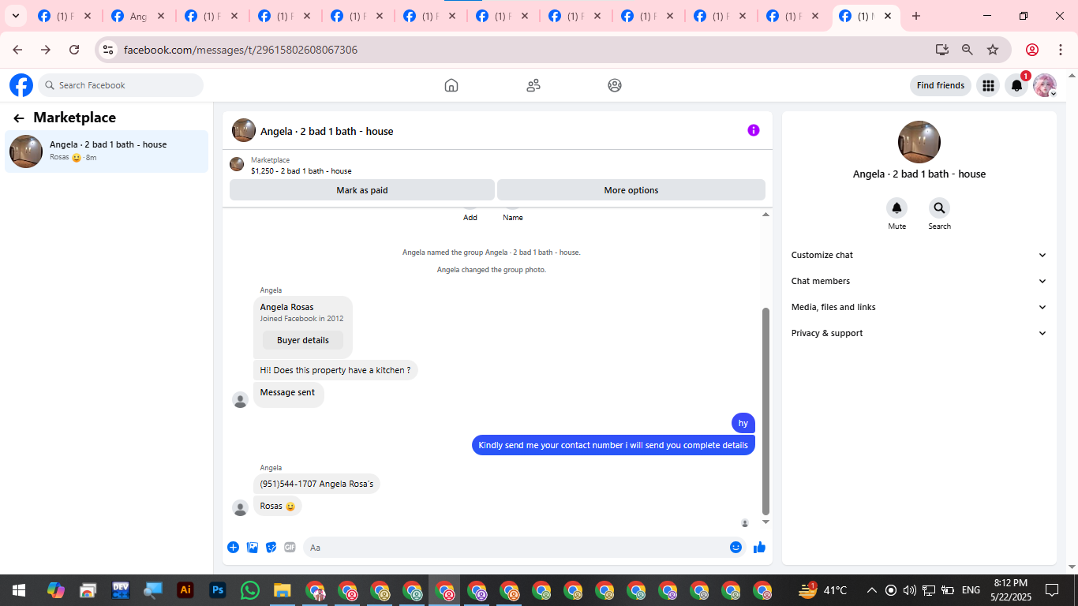Open the Chrome profile icon in toolbar

pos(1032,50)
